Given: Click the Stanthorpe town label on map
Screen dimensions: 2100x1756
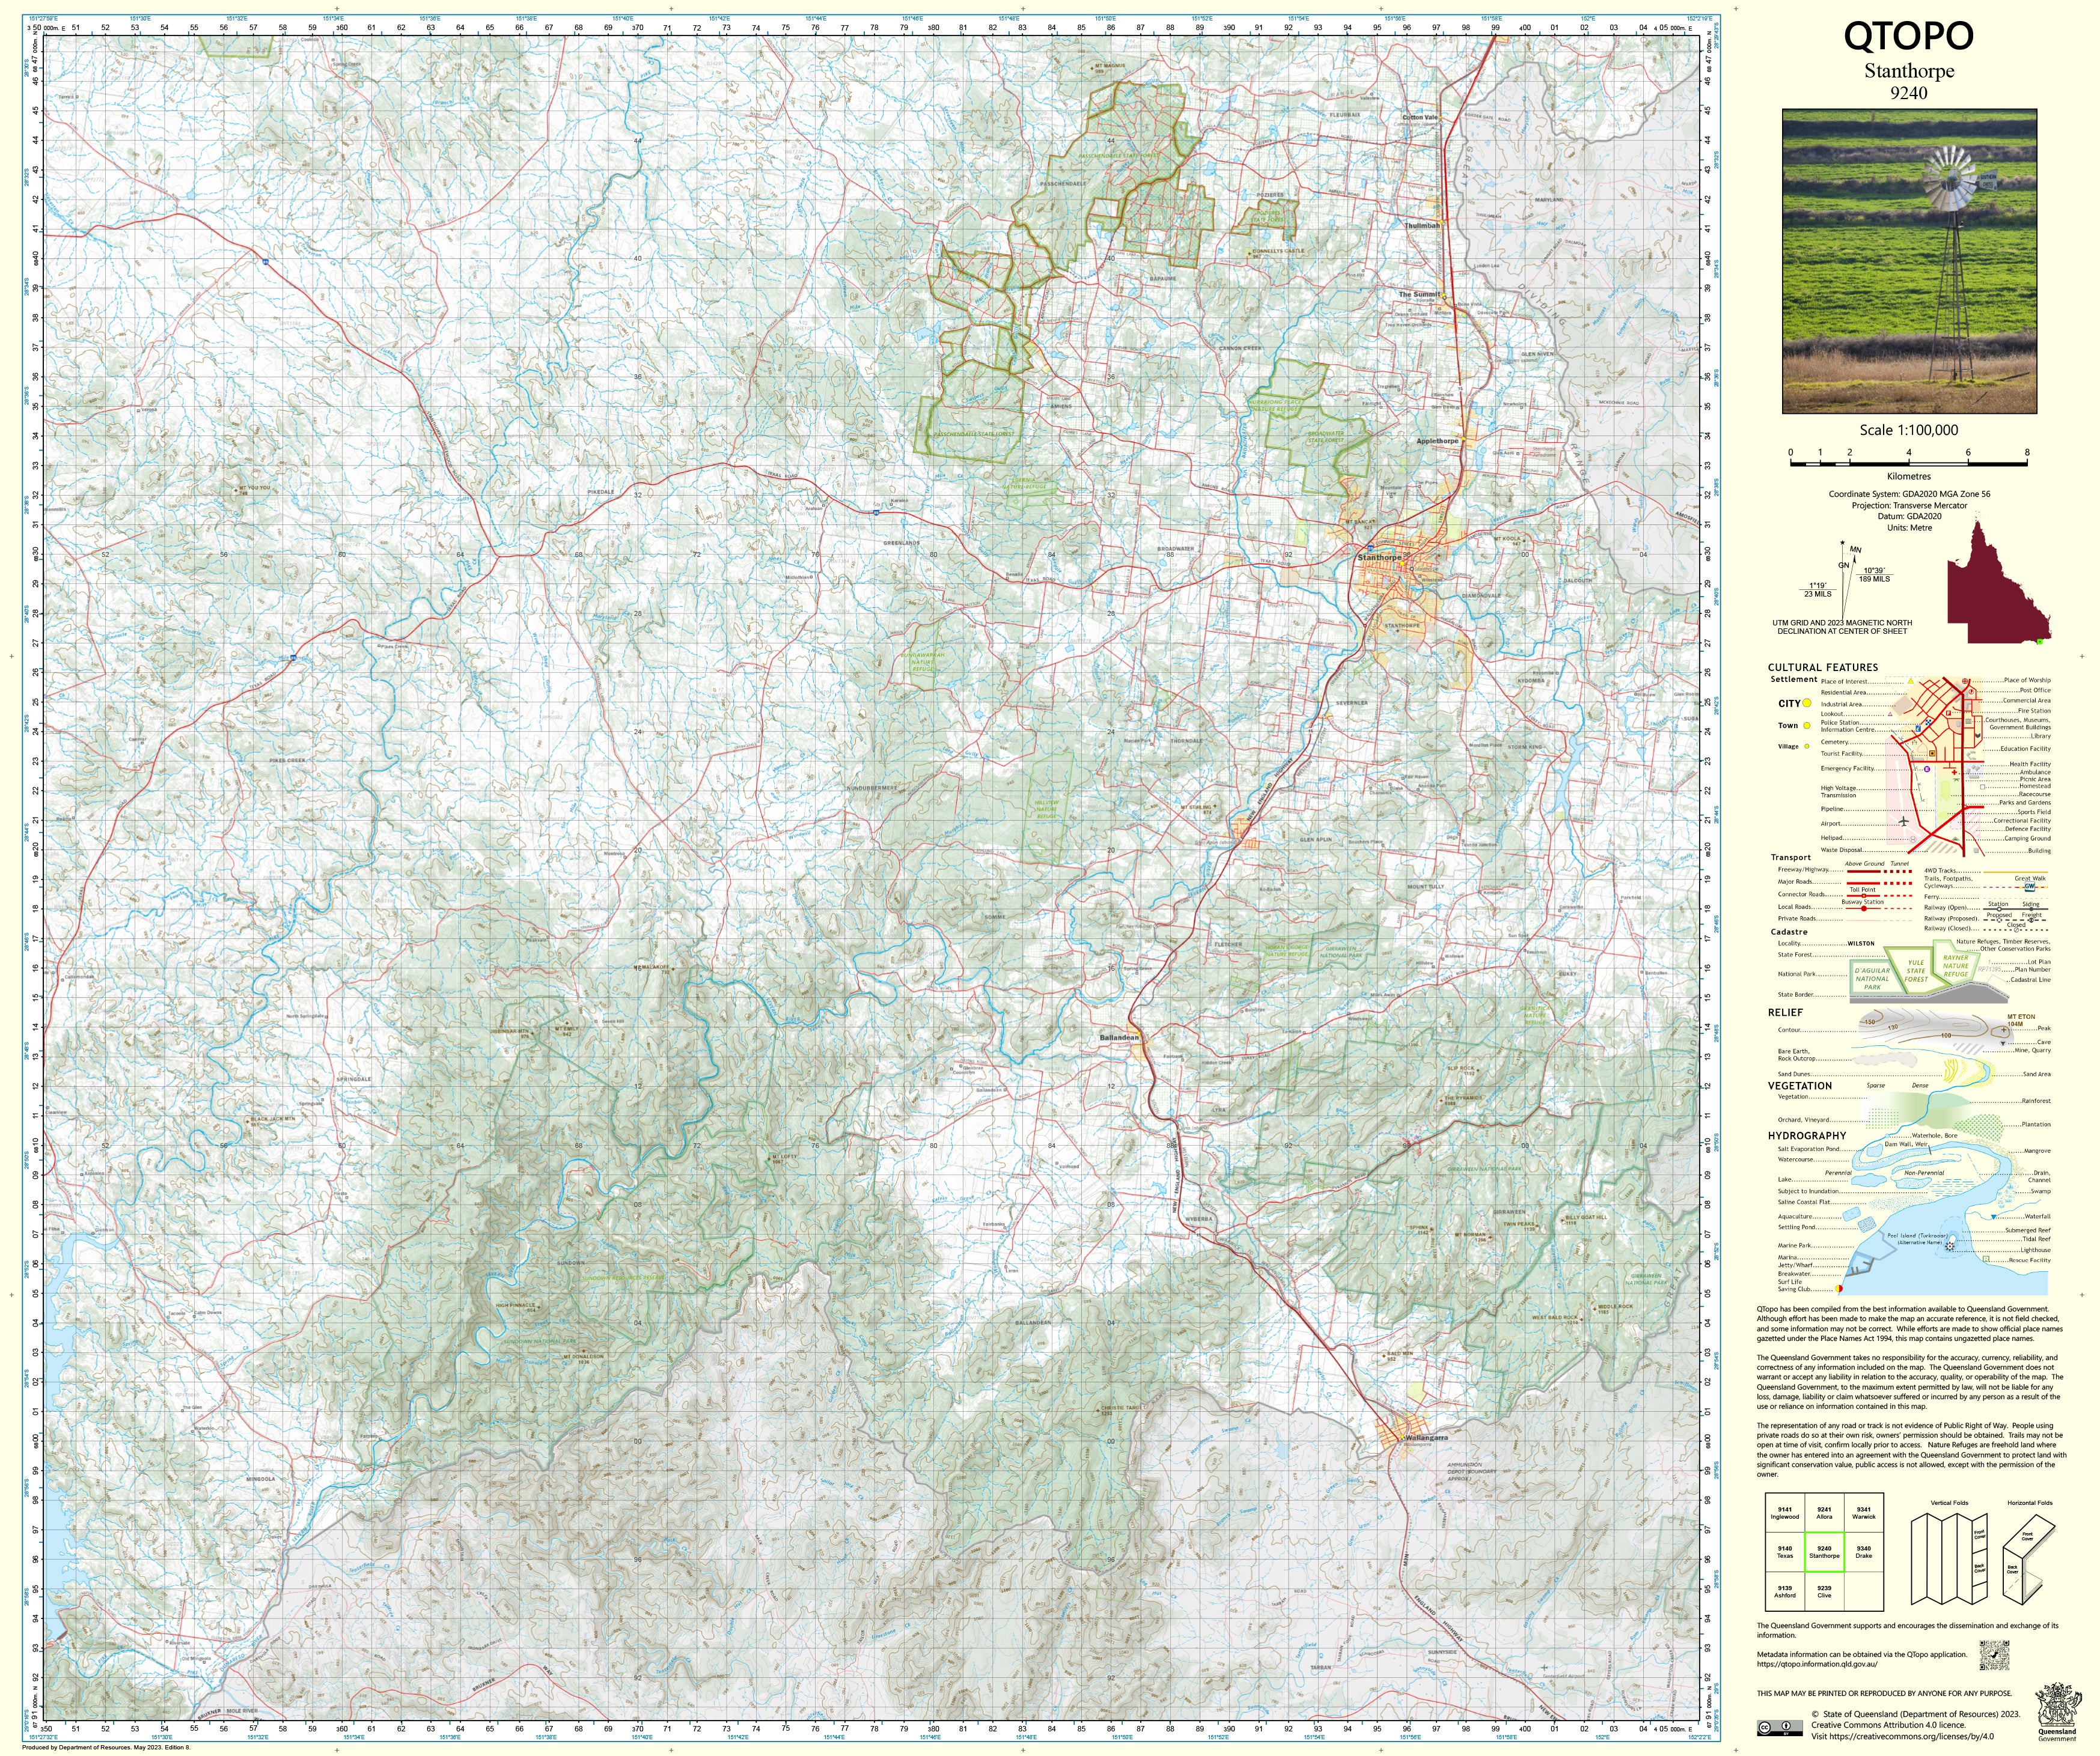Looking at the screenshot, I should 1379,557.
